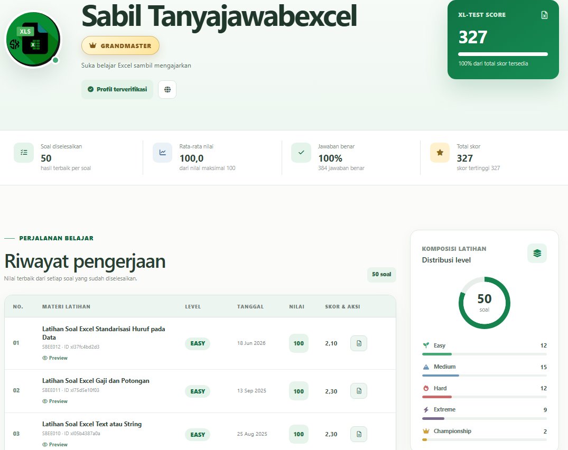
Task: Click the EASY level tag in row 01
Action: pyautogui.click(x=198, y=343)
